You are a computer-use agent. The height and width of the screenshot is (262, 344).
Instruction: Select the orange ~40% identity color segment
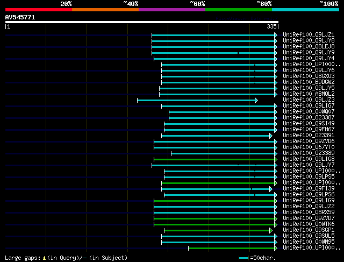105,10
